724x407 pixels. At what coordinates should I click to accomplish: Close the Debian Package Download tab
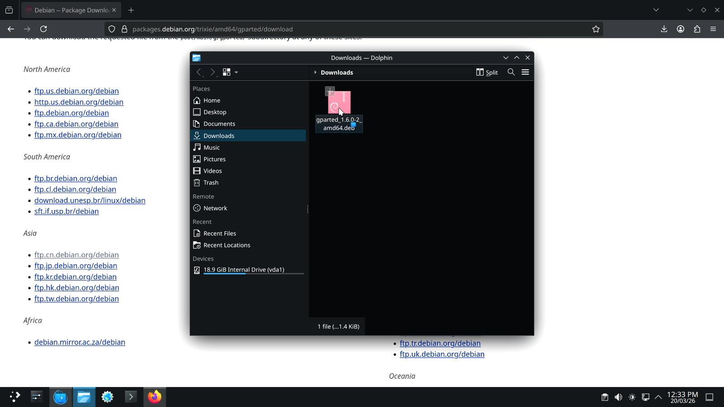pos(114,10)
